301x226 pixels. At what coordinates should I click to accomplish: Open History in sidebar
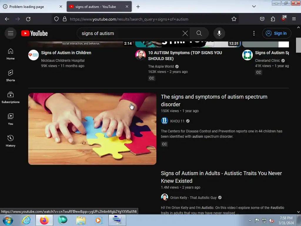(x=11, y=141)
